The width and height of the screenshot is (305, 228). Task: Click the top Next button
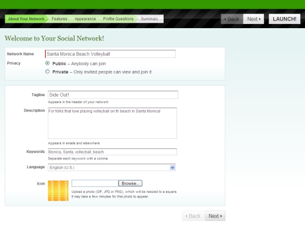(253, 19)
